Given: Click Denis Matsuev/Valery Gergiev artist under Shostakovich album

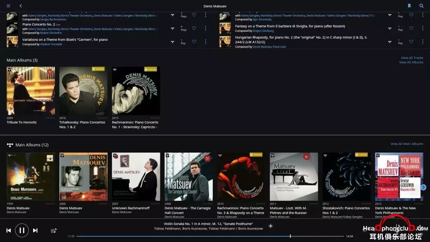Looking at the screenshot, I should [343, 217].
